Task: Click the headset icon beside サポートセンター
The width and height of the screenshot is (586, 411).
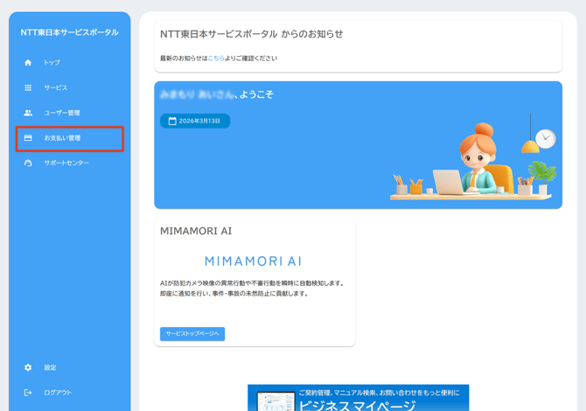Action: tap(28, 163)
